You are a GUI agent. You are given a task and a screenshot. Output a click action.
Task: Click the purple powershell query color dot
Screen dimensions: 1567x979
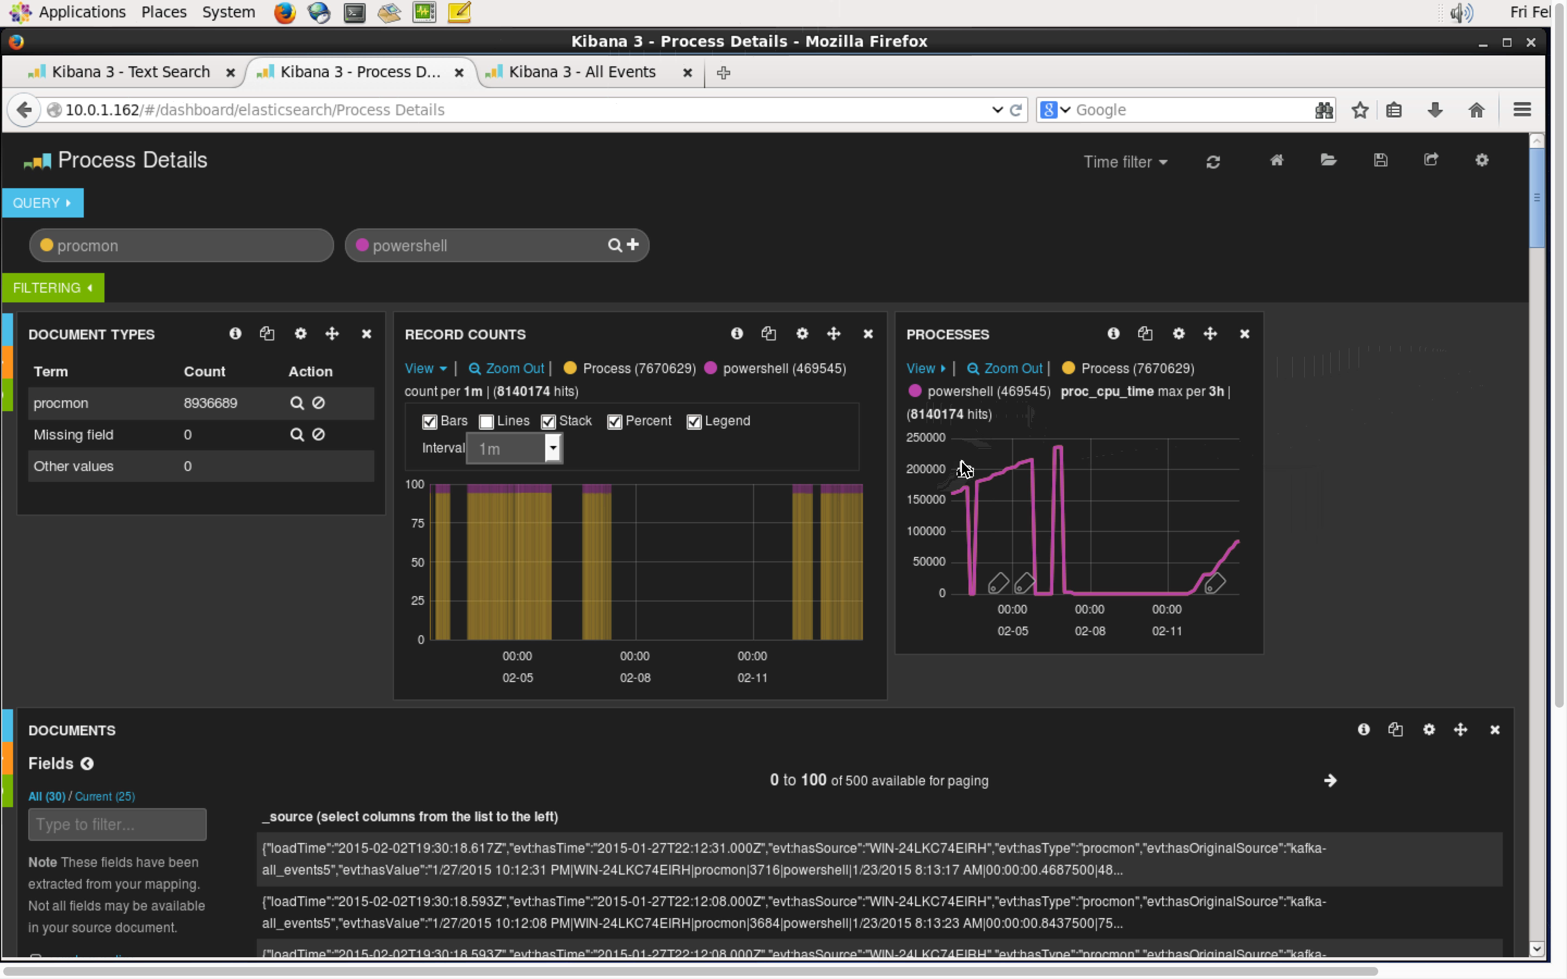(362, 245)
